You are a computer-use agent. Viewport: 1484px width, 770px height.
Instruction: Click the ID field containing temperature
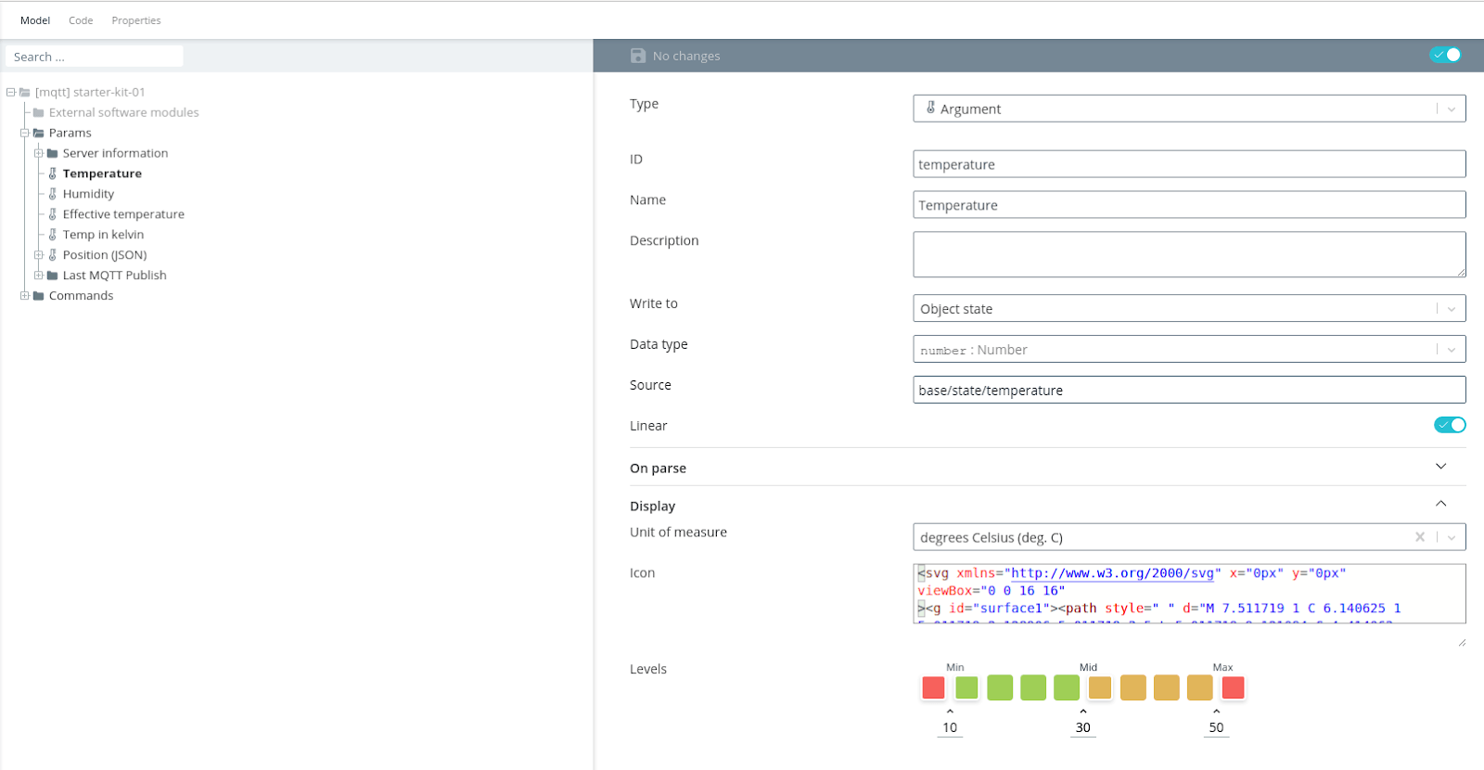tap(1189, 164)
